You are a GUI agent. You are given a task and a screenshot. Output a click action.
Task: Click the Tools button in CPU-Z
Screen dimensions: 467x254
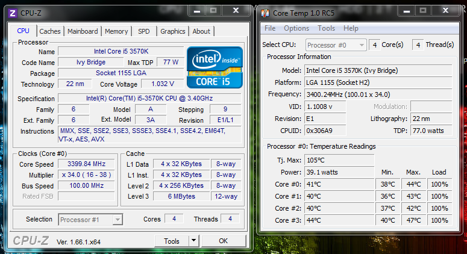pyautogui.click(x=172, y=241)
